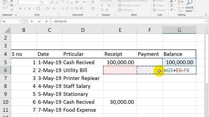Toggle Bold formatting
This screenshot has height=117, width=209.
[x=20, y=8]
